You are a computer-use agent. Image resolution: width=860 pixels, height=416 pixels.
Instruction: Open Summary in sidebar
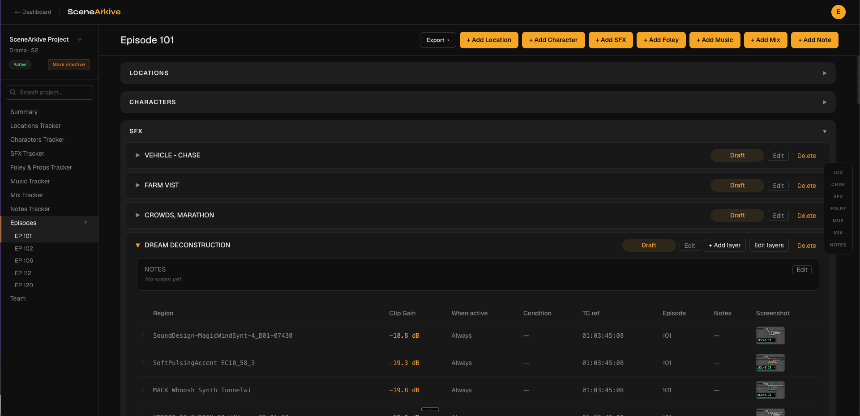click(x=24, y=112)
